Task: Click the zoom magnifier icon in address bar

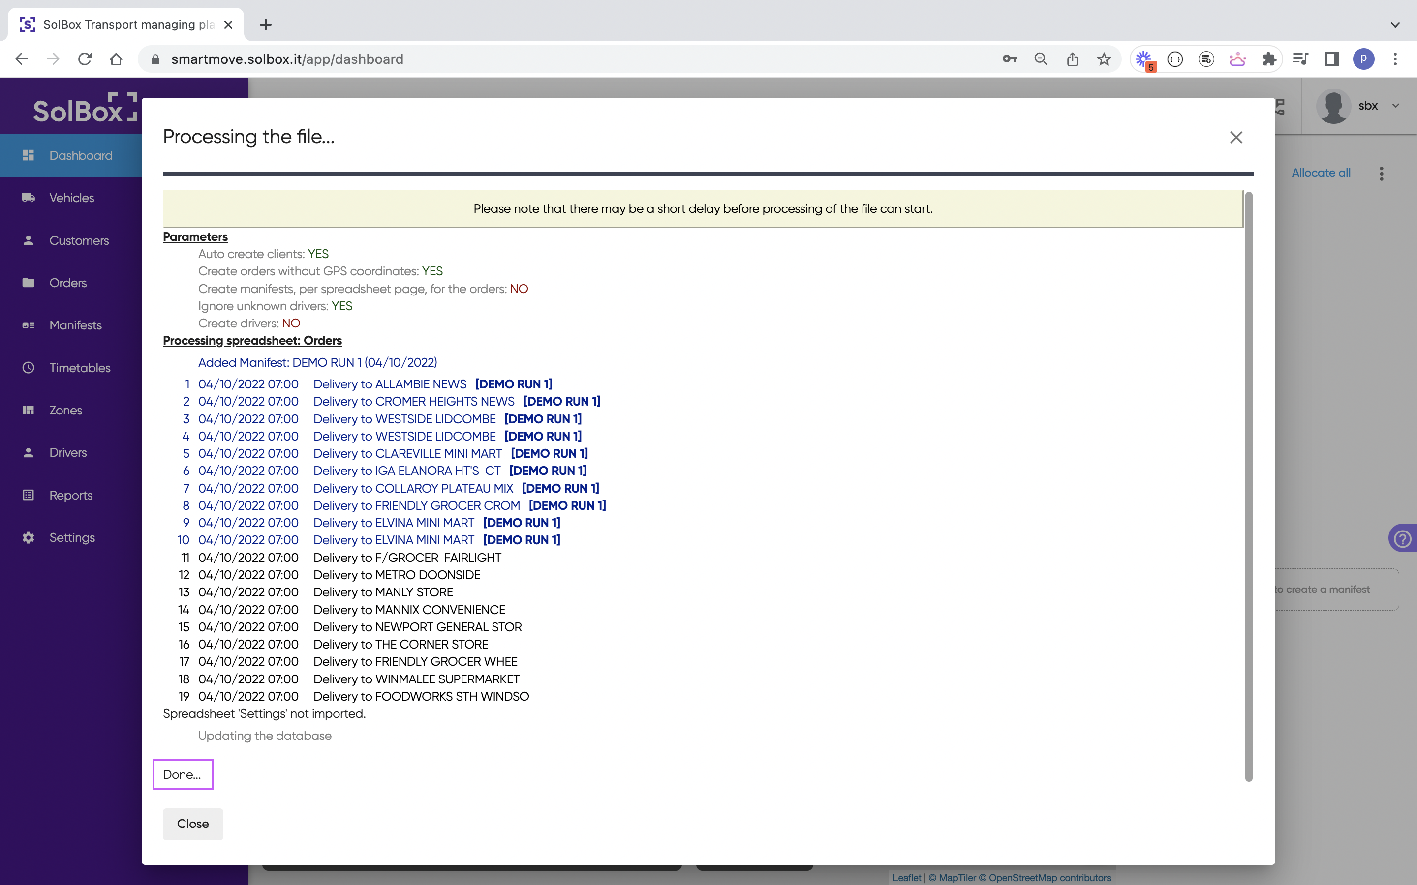Action: coord(1041,59)
